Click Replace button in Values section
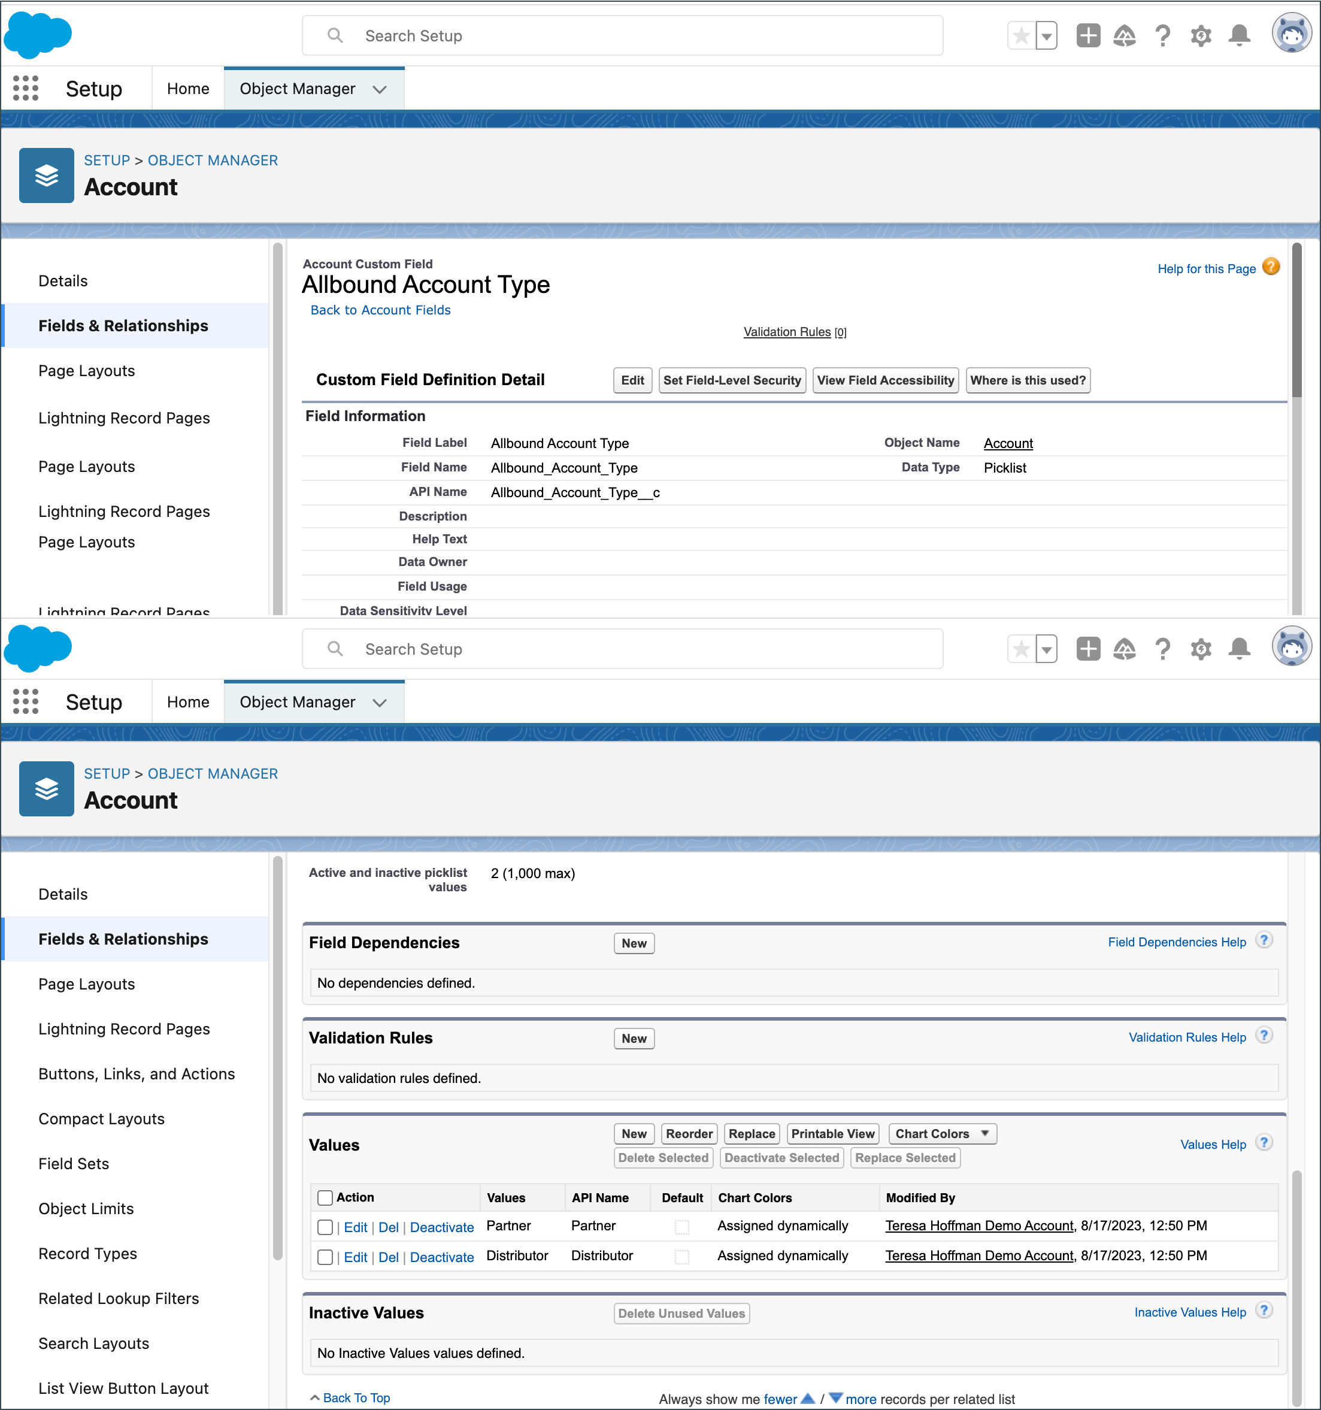1321x1410 pixels. click(x=752, y=1133)
